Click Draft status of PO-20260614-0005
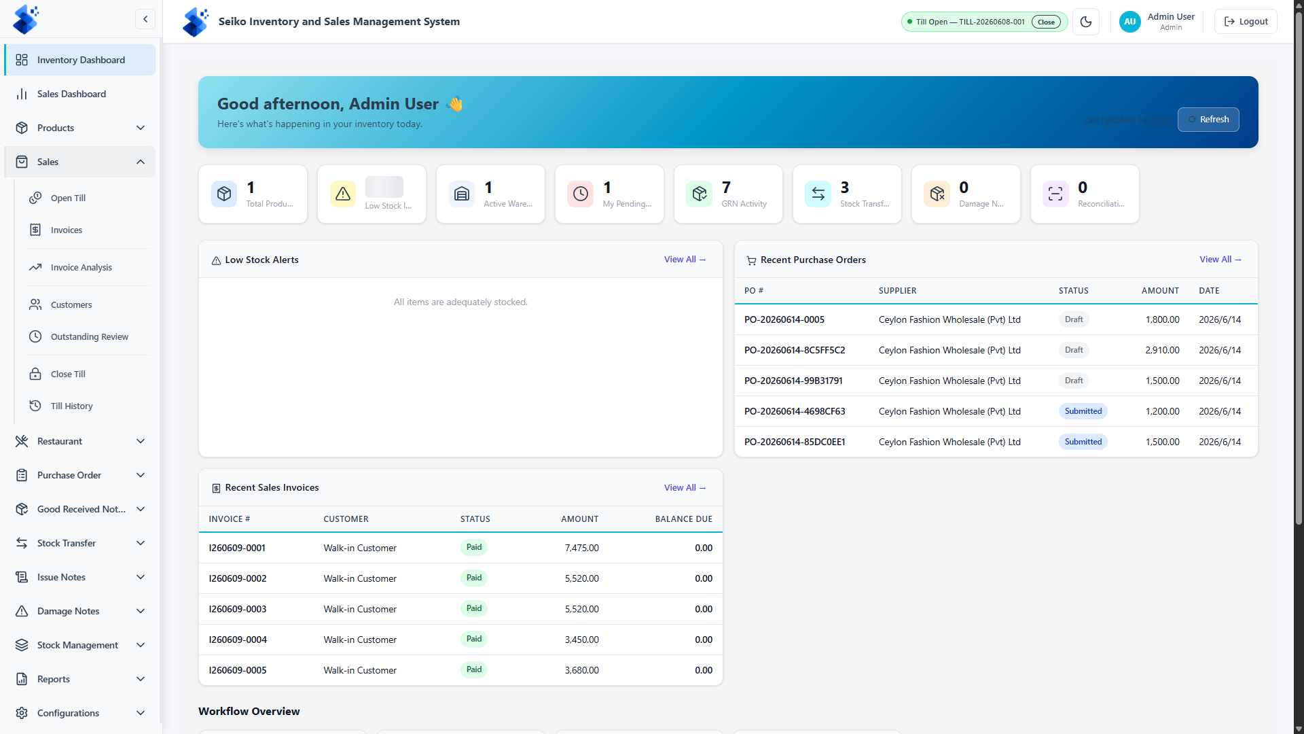This screenshot has width=1304, height=734. tap(1074, 319)
